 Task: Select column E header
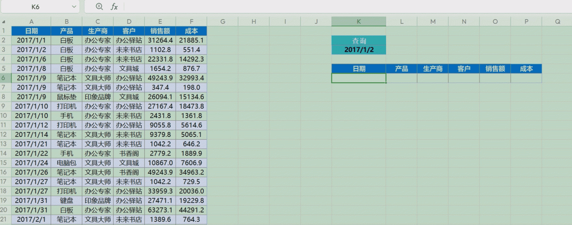pyautogui.click(x=160, y=21)
